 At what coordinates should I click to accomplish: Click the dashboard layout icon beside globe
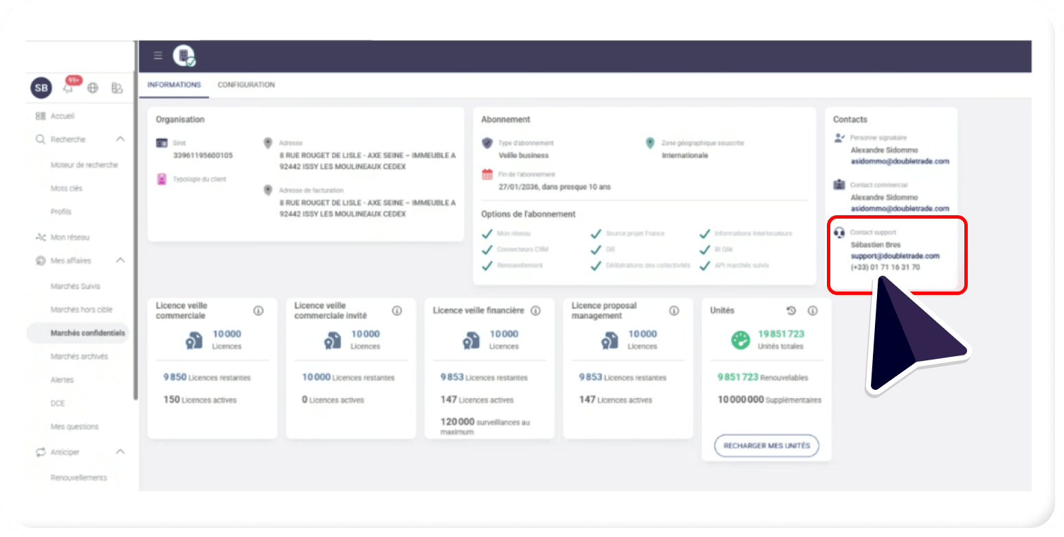point(117,88)
